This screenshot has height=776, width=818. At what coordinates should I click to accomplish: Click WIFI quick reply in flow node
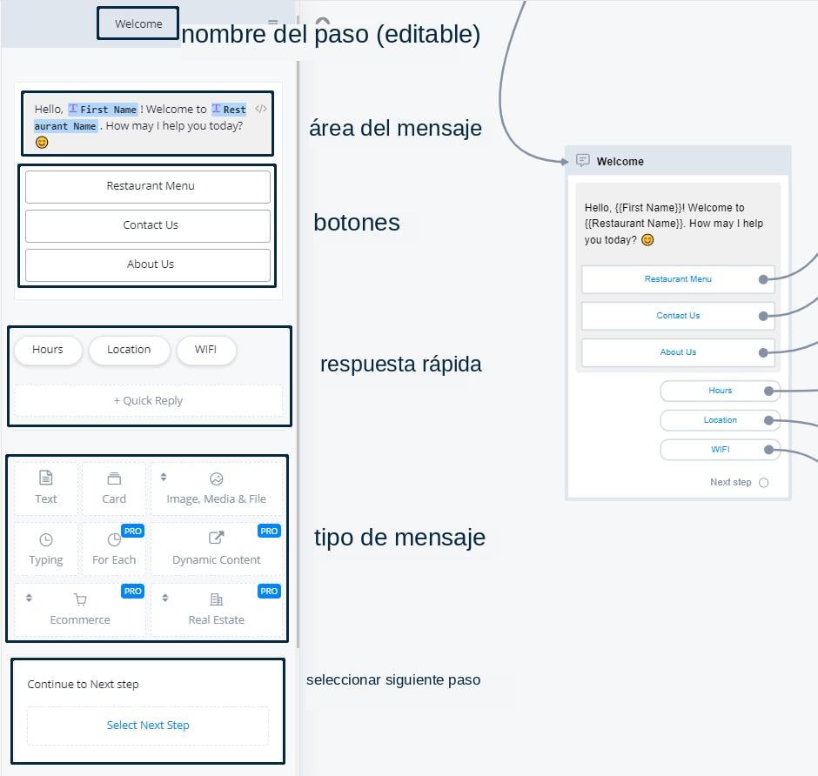[720, 450]
